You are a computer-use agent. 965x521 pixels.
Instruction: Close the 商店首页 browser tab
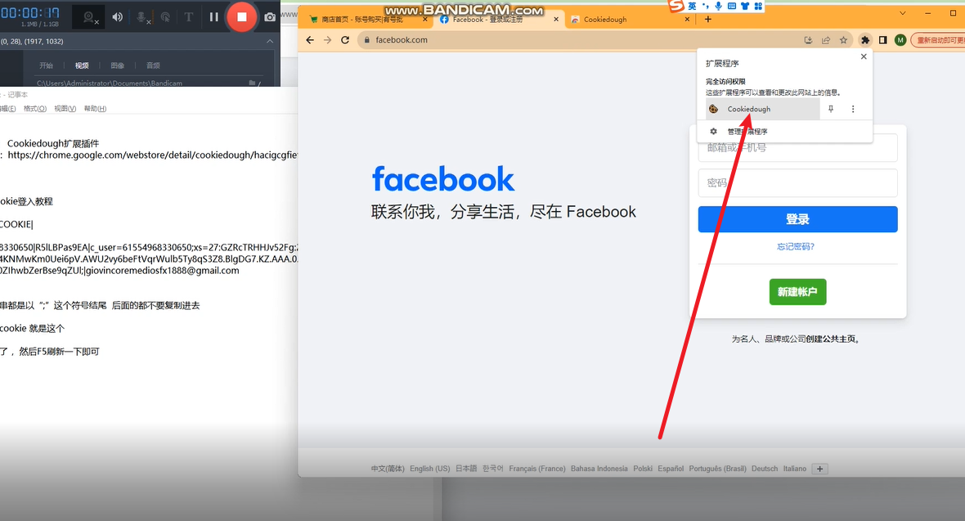tap(425, 19)
